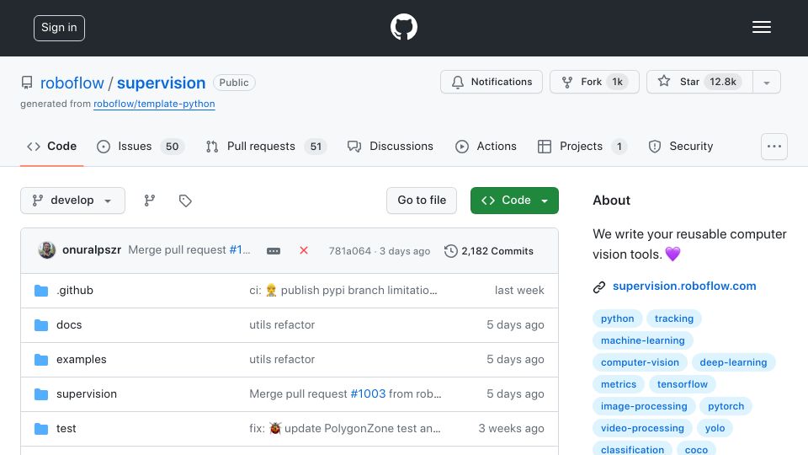This screenshot has height=455, width=808.
Task: Select the tracking topic tag
Action: [x=674, y=318]
